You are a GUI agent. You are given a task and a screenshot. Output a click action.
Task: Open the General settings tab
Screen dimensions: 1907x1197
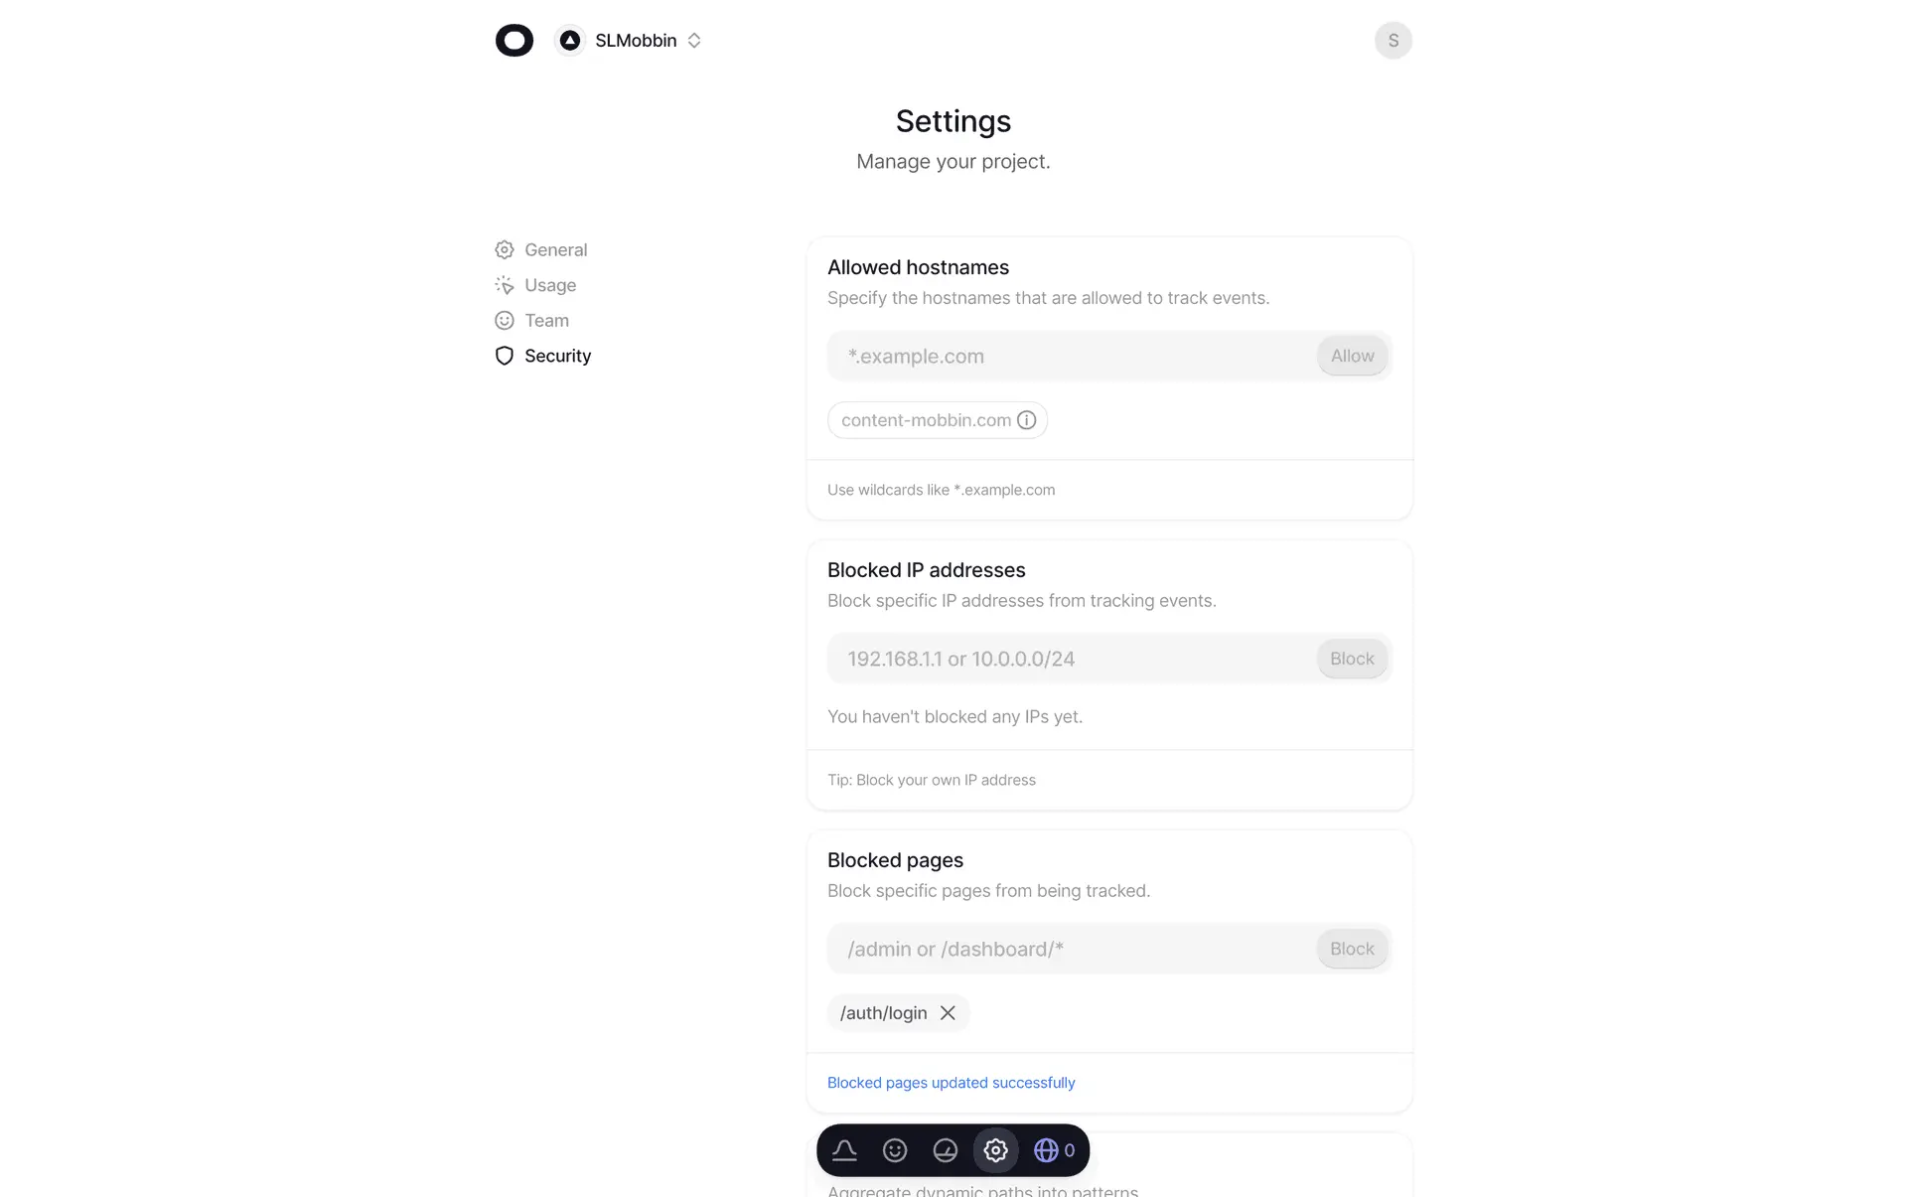tap(541, 249)
